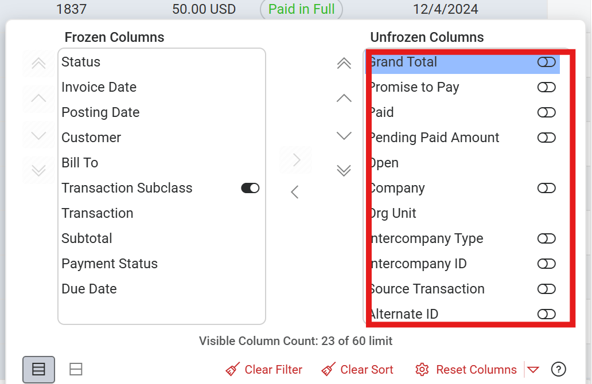Move selected unfrozen column down one
Image resolution: width=592 pixels, height=384 pixels.
pos(344,136)
